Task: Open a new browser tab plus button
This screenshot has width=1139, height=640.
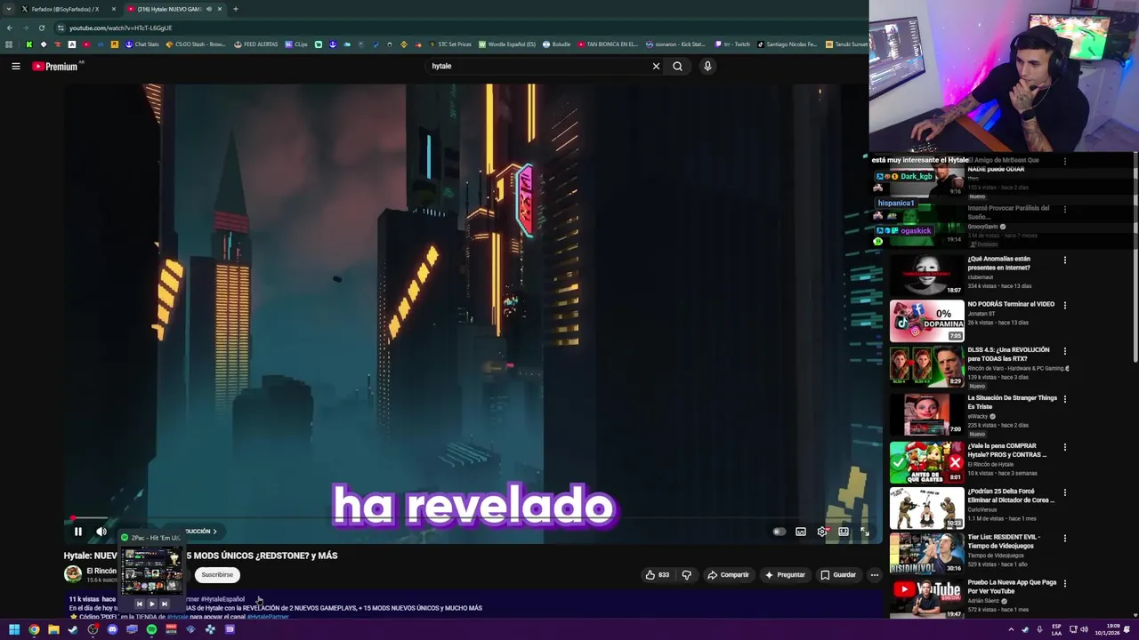Action: (x=235, y=9)
